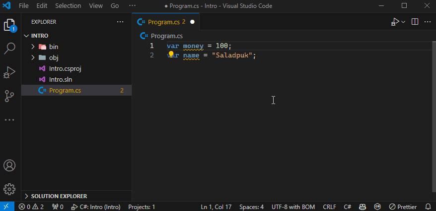
Task: Click the Prettier status bar item
Action: [403, 207]
